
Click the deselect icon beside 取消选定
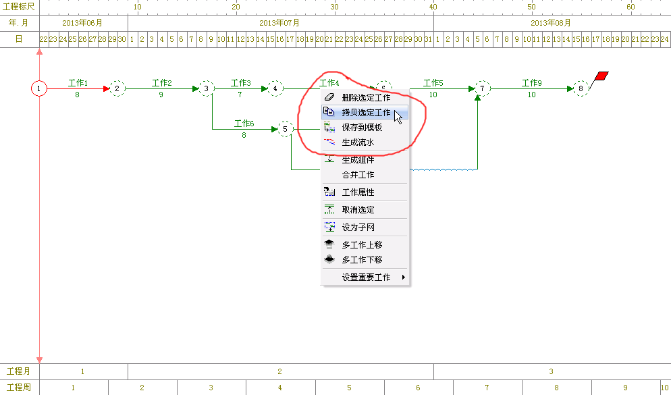click(x=329, y=210)
